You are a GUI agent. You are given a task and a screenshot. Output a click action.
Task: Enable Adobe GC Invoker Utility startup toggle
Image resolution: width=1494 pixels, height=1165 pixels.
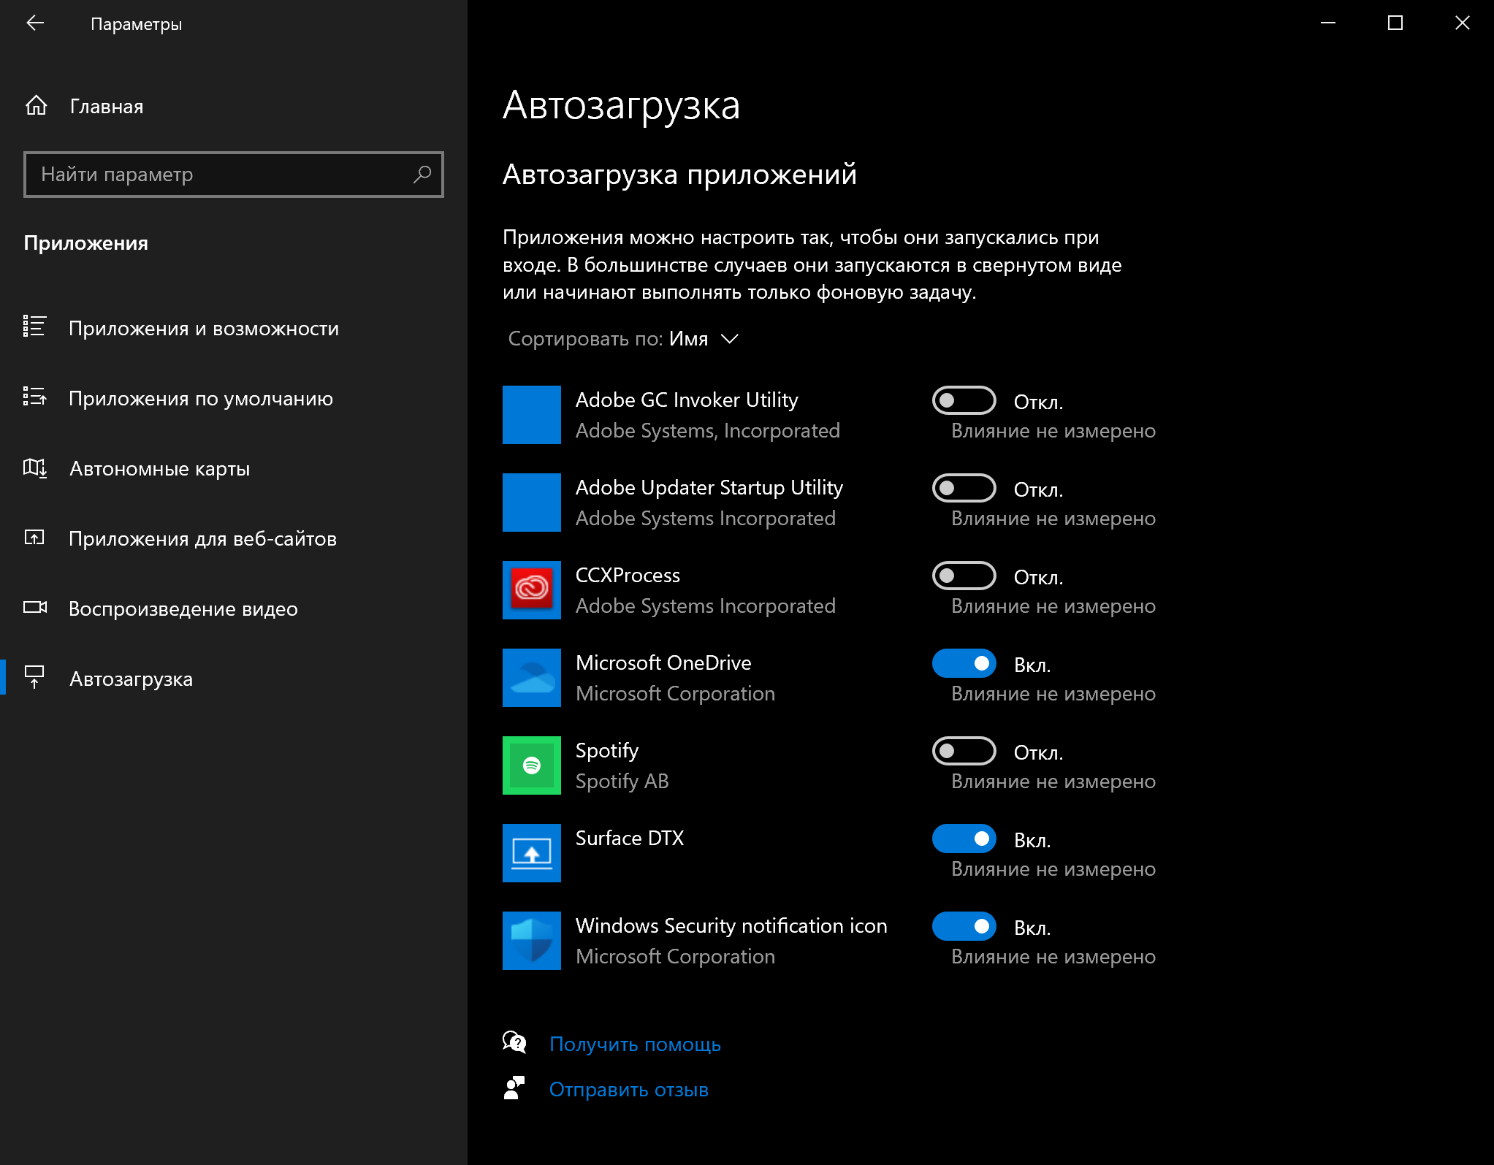click(964, 400)
